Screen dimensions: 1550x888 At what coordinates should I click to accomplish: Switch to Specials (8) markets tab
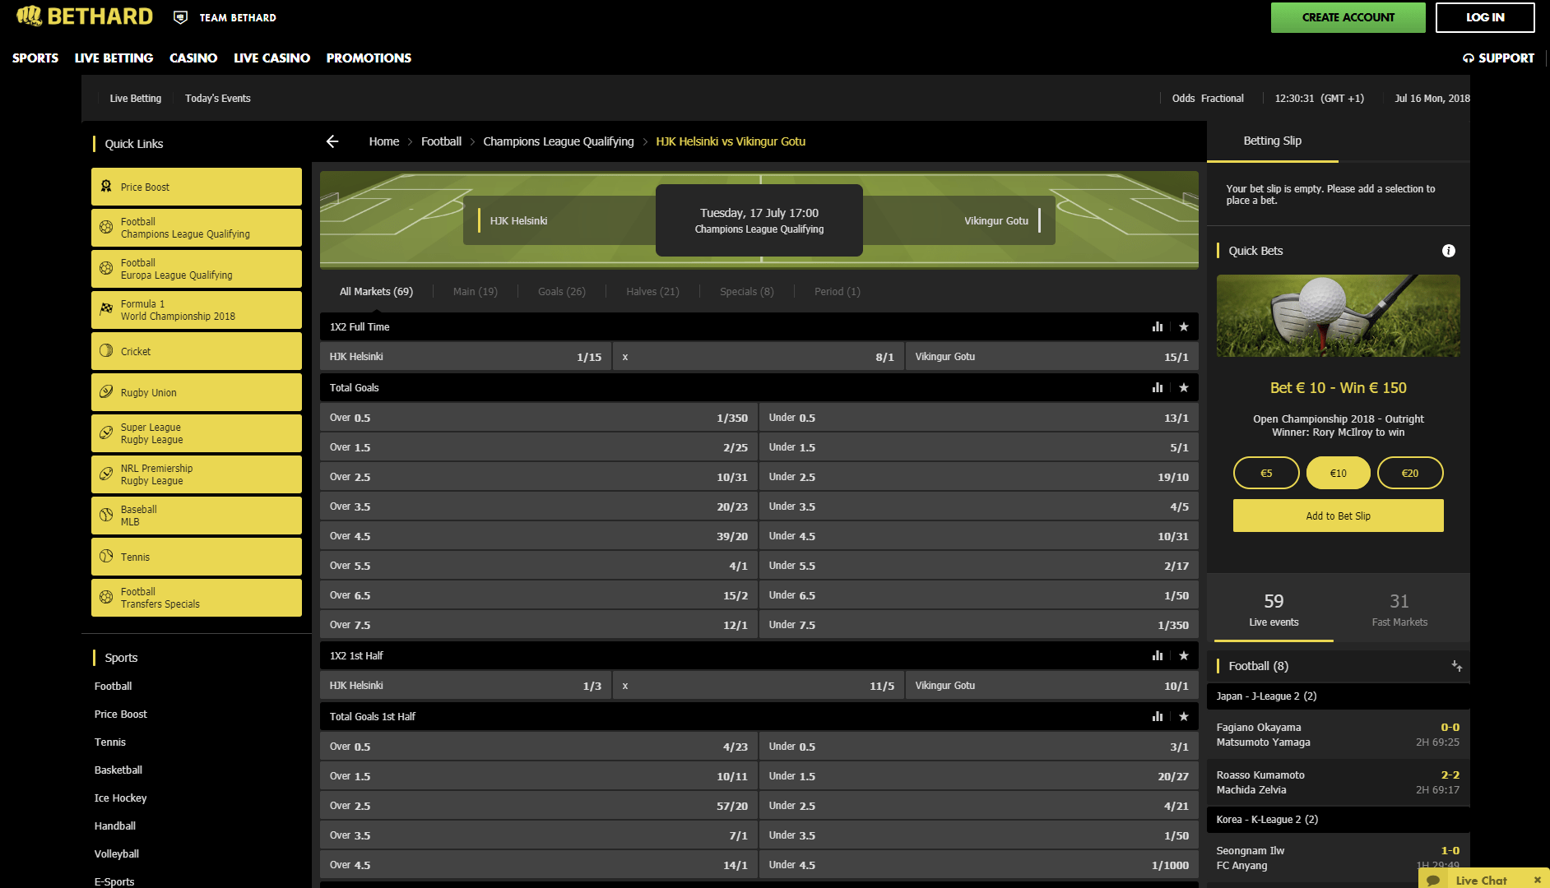tap(746, 292)
